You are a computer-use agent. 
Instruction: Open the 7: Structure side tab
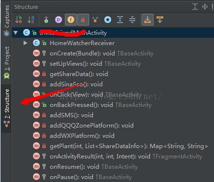6,108
